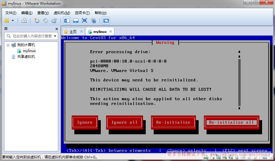Click the hard disk status bar icon
The height and width of the screenshot is (161, 275).
[206, 157]
